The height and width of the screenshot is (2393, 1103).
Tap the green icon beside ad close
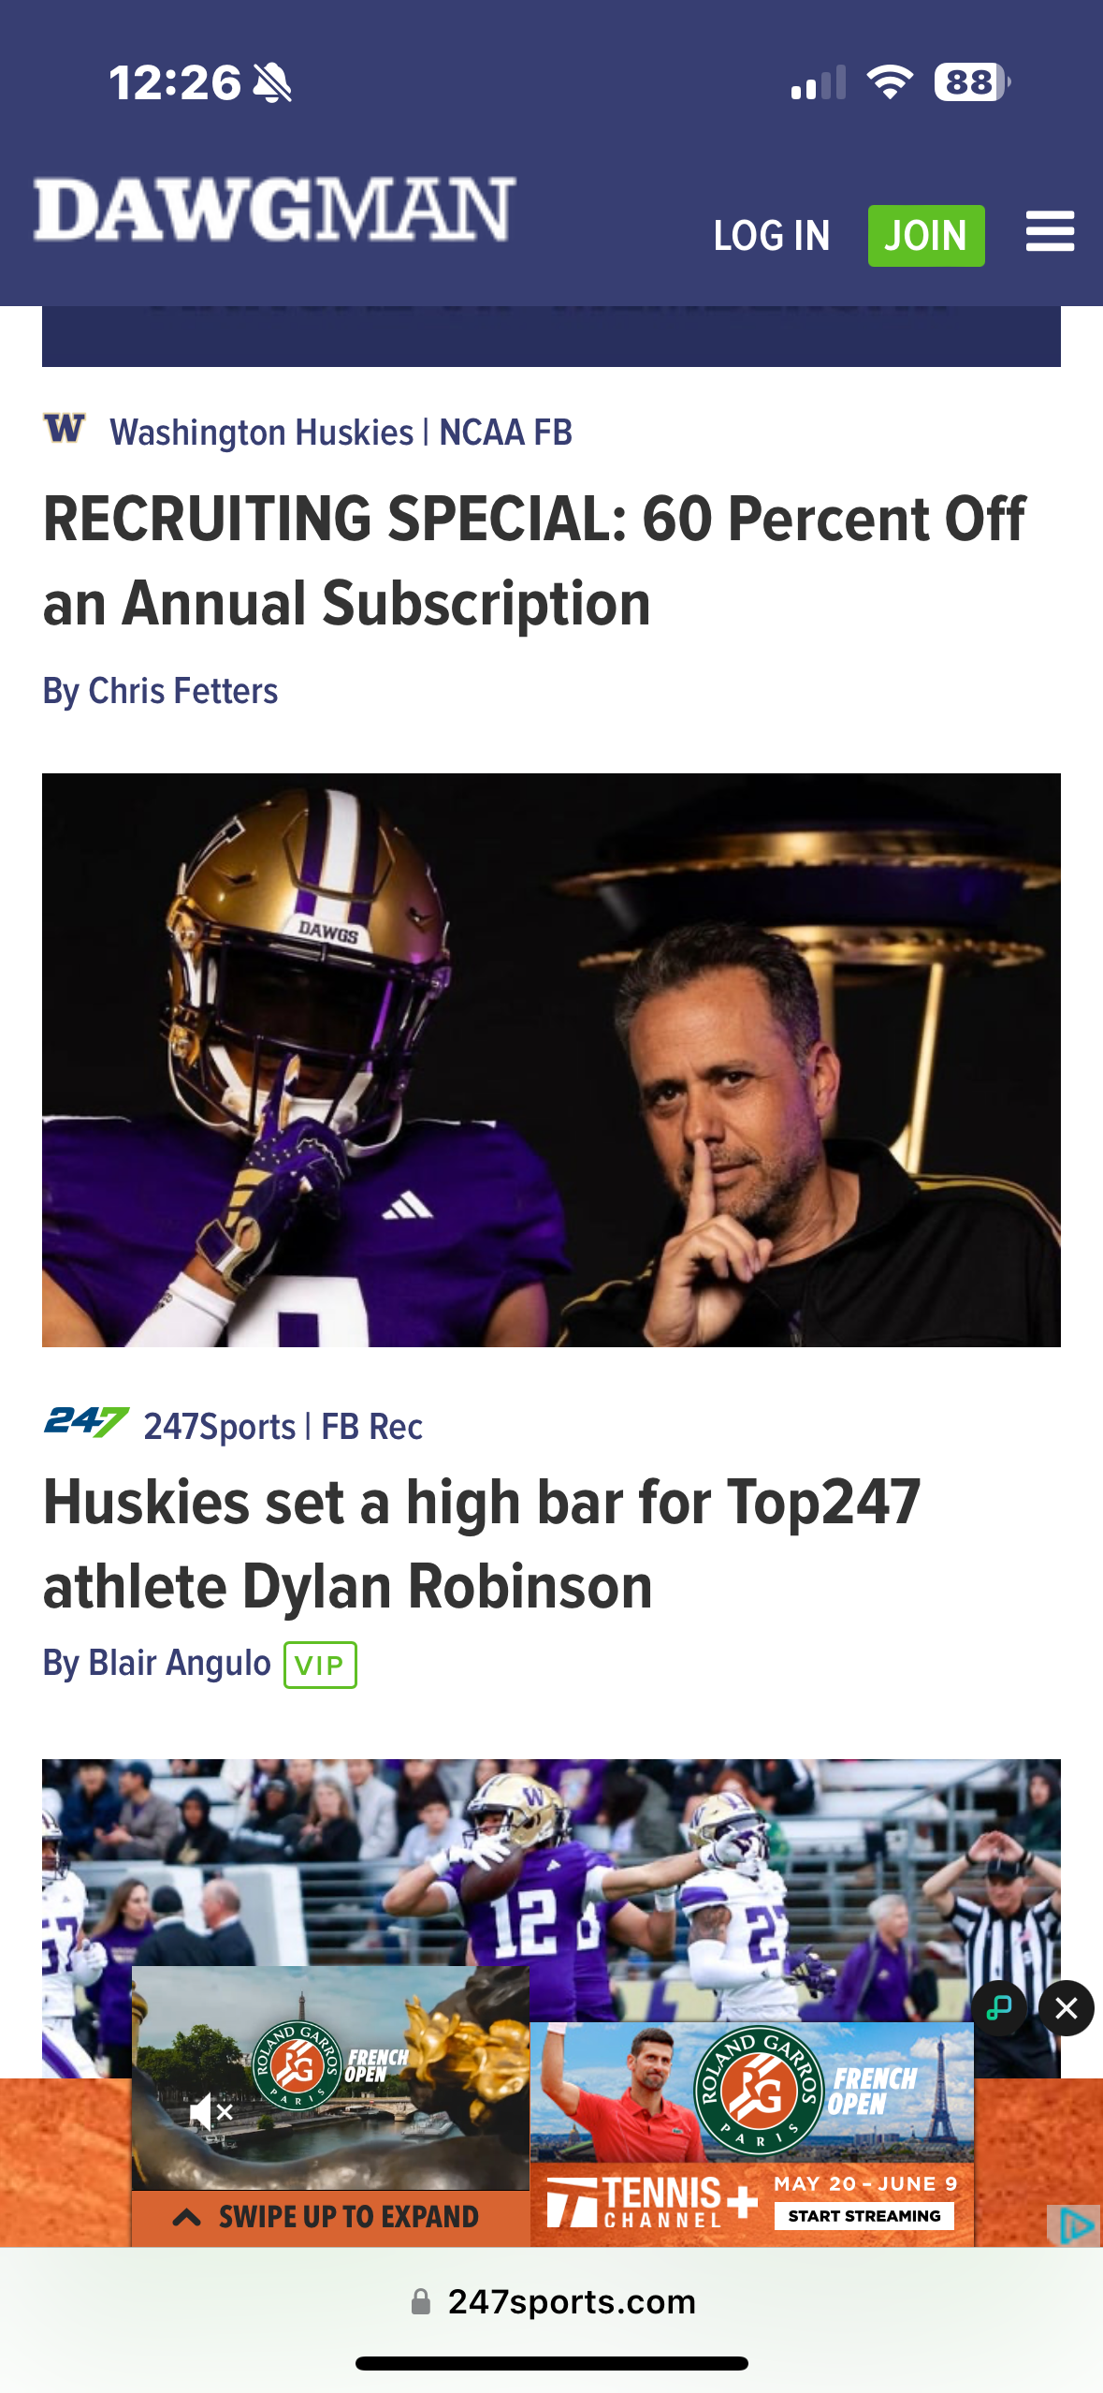[x=999, y=2008]
